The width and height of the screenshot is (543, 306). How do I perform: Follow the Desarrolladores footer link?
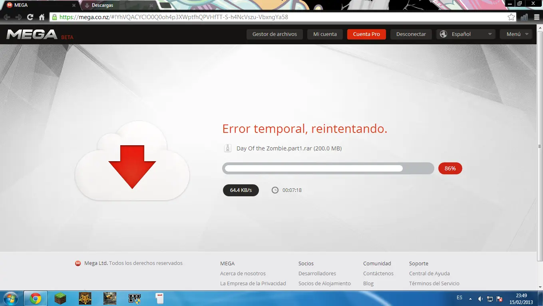pos(317,274)
